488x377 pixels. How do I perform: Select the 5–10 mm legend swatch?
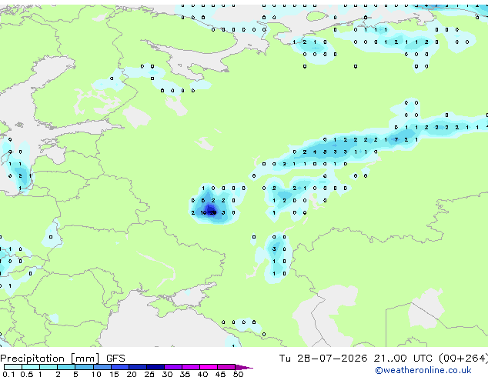point(84,367)
